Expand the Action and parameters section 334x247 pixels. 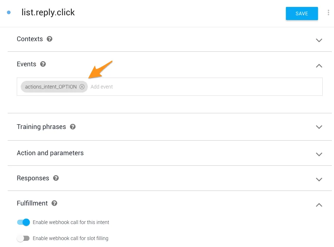319,154
